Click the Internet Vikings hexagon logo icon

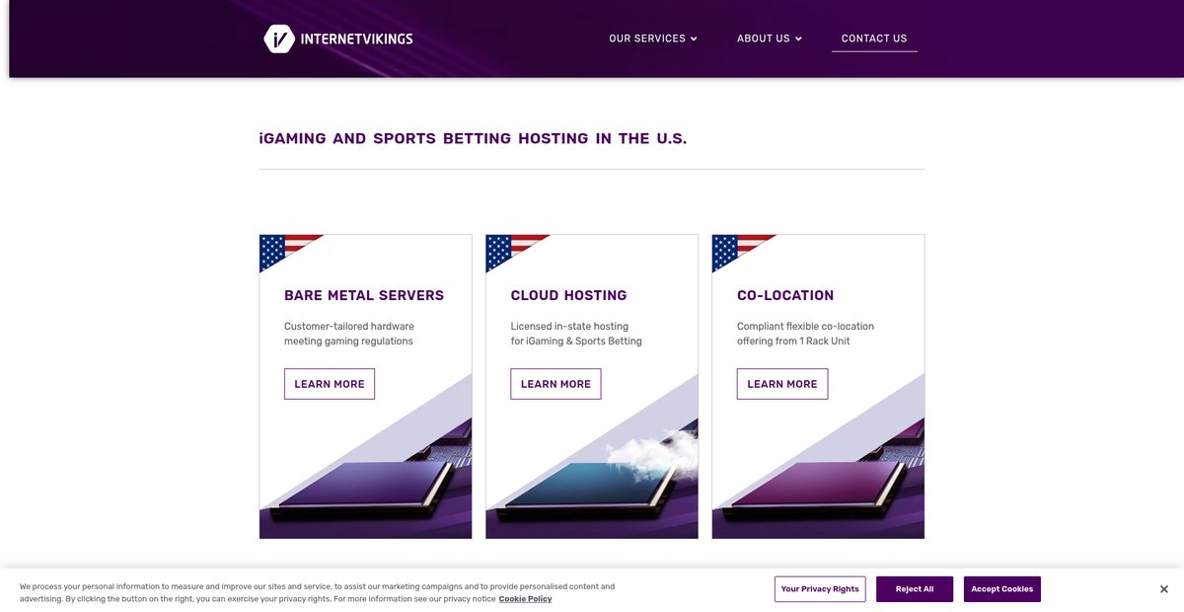[279, 38]
